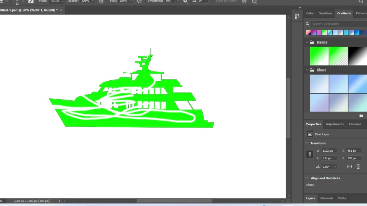
Task: Collapse panels with the double-arrow icon
Action: [300, 8]
